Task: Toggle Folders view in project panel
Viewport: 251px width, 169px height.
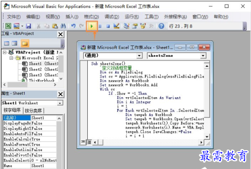Action: pyautogui.click(x=25, y=43)
